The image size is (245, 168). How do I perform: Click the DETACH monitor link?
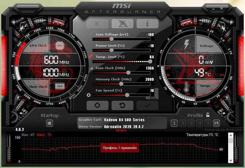121,130
